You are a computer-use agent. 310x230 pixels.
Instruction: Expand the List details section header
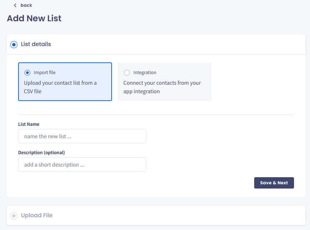(x=36, y=44)
